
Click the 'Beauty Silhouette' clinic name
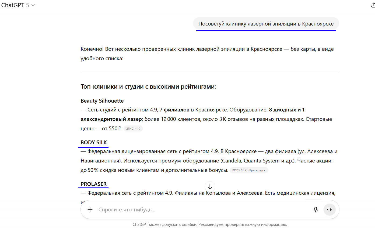pos(102,101)
